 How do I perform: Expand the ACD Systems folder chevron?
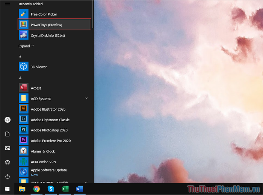[x=86, y=98]
